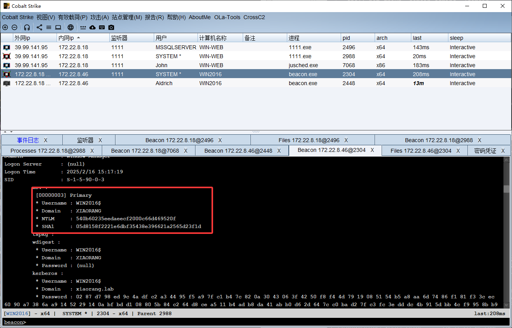
Task: Select the pid 2496 cell
Action: (358, 47)
